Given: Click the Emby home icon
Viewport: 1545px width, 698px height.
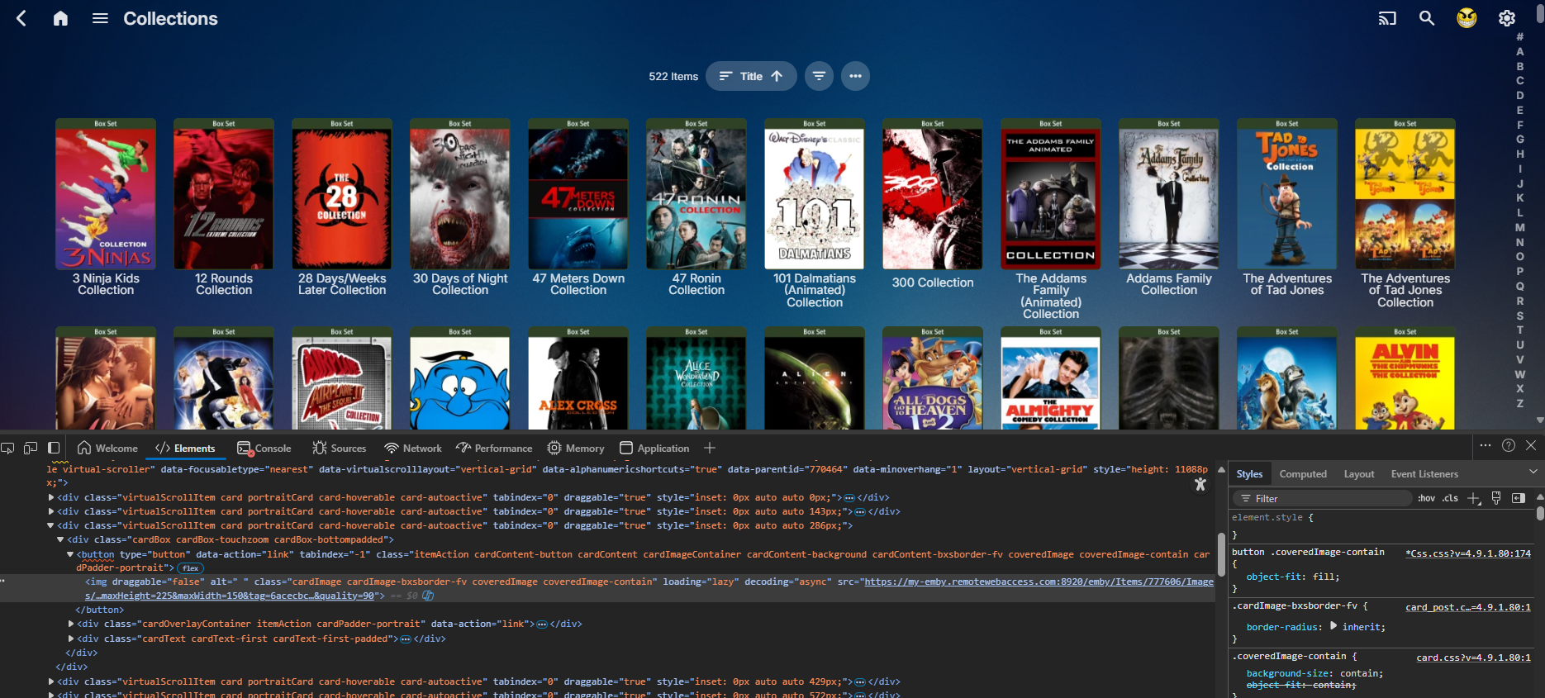Looking at the screenshot, I should tap(60, 18).
